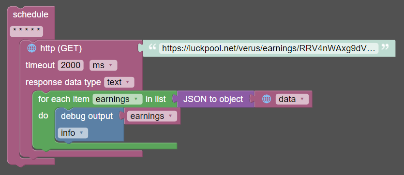
Task: Open the data variable dropdown
Action: (x=292, y=99)
